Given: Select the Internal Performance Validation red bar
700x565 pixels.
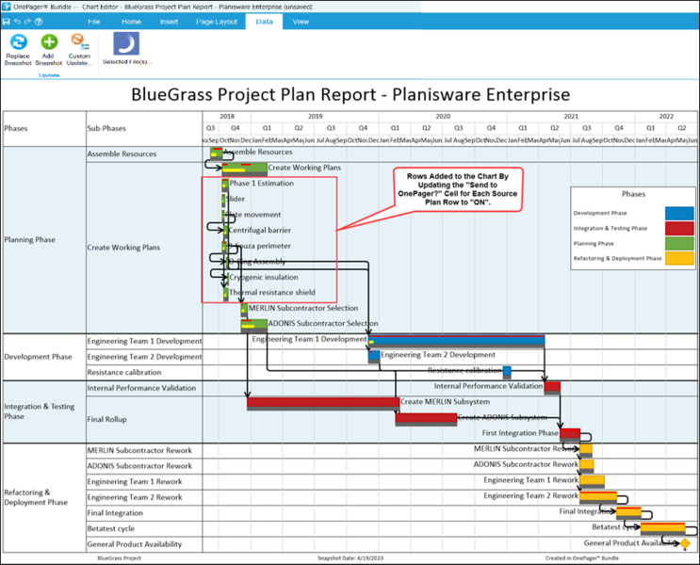Looking at the screenshot, I should coord(552,388).
